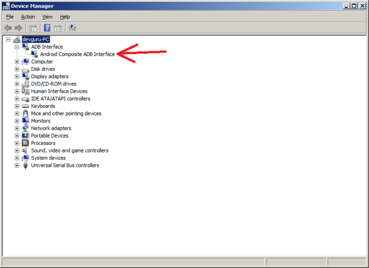Click the Show/Hide Console Tree toolbar icon
The height and width of the screenshot is (268, 369).
33,28
